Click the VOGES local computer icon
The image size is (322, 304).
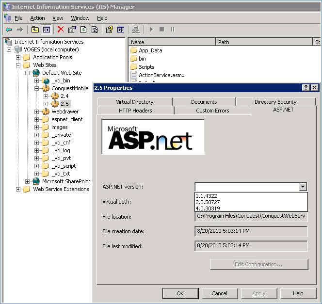(x=18, y=49)
